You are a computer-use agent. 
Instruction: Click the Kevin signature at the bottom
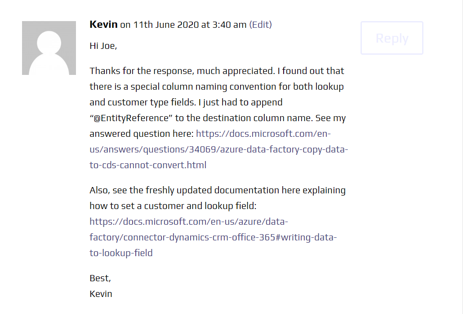[101, 294]
